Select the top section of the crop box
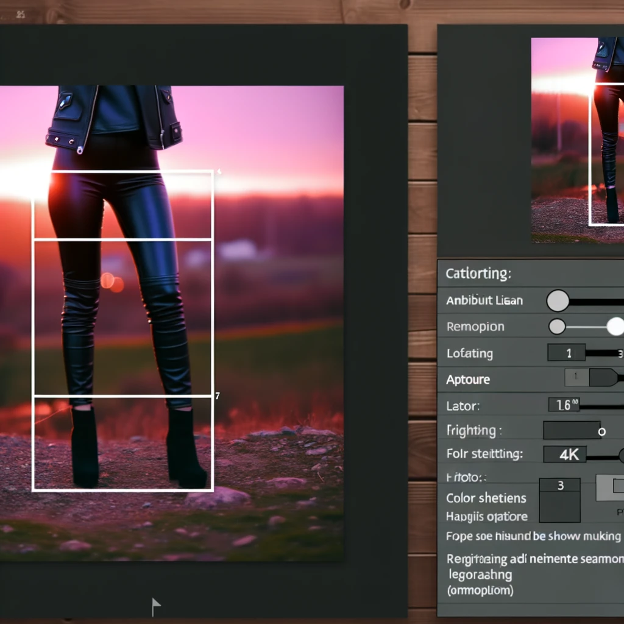 [x=122, y=205]
